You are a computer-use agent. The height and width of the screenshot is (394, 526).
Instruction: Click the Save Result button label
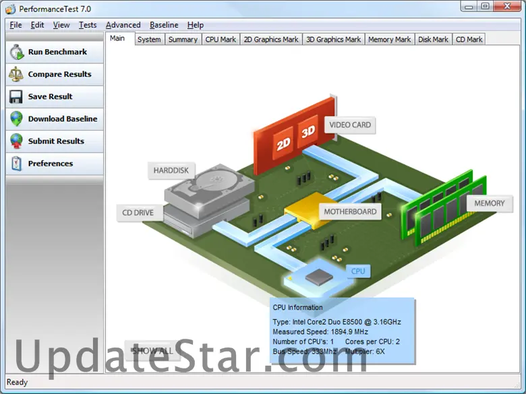point(51,96)
